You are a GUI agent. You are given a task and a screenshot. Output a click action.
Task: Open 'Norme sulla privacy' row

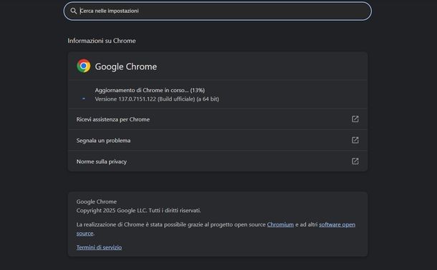tap(218, 161)
